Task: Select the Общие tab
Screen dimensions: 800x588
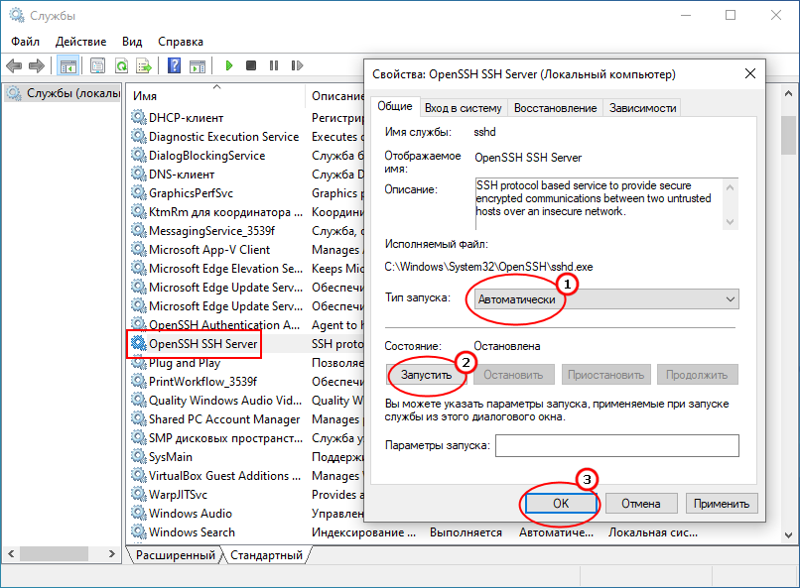Action: 394,106
